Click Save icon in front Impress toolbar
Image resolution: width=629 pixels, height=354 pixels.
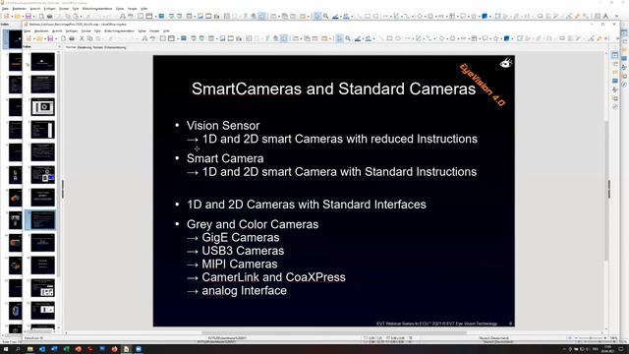(50, 38)
